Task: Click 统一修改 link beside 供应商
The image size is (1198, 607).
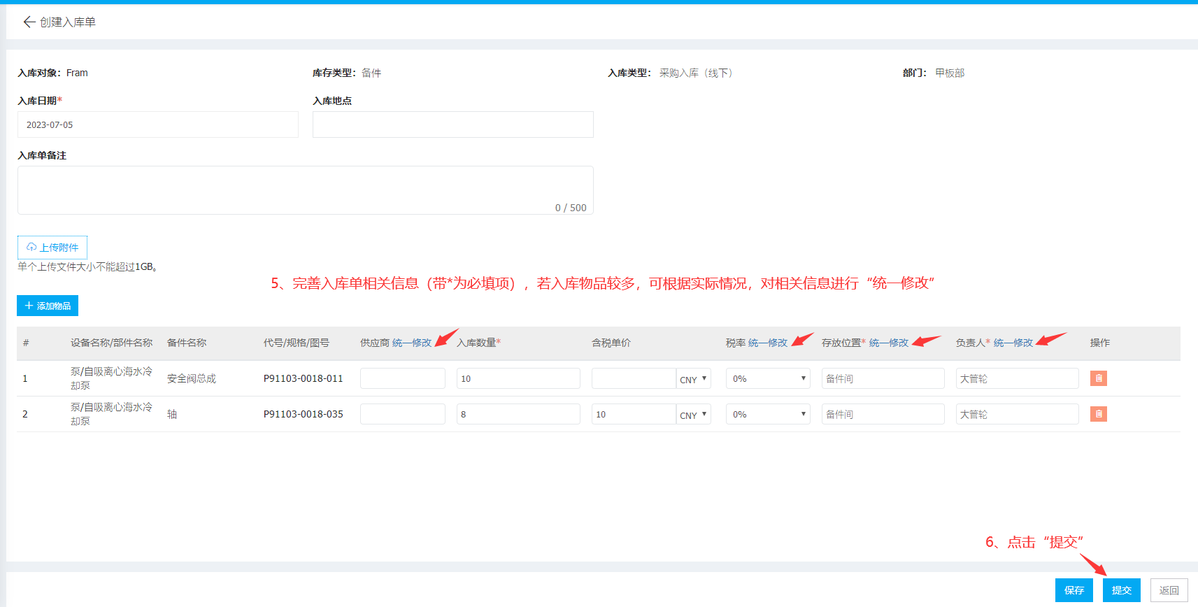Action: click(x=412, y=343)
